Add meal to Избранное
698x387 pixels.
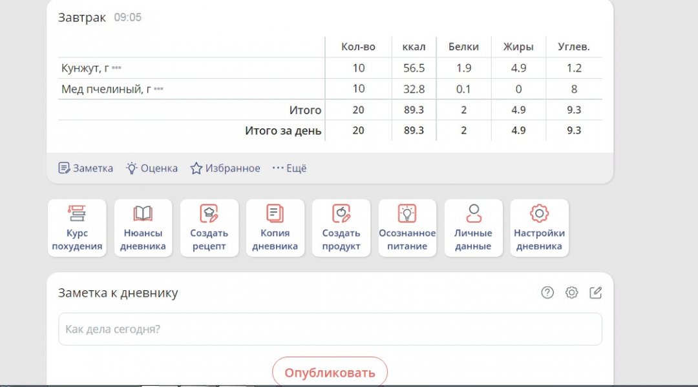[225, 168]
